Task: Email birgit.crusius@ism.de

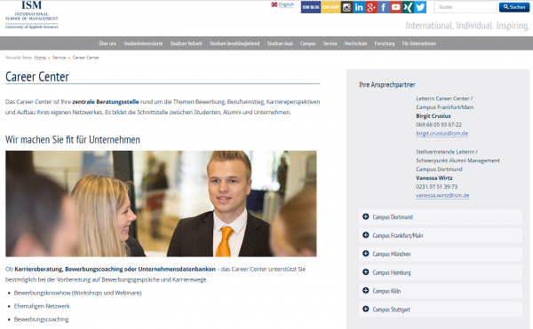Action: pyautogui.click(x=442, y=133)
